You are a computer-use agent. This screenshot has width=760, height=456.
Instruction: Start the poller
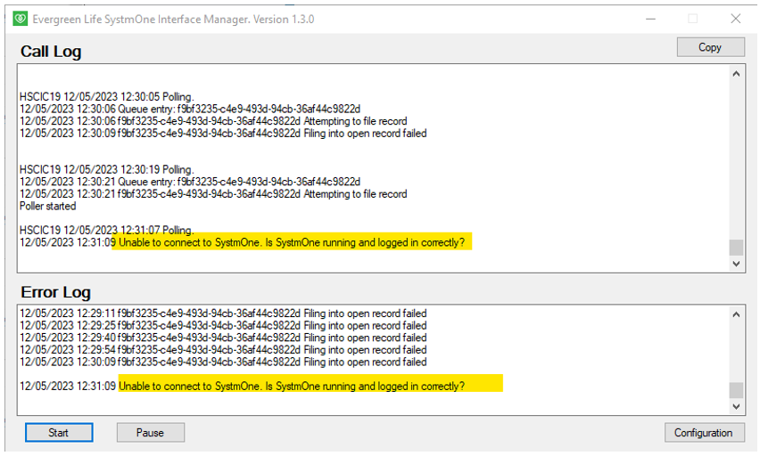(59, 432)
